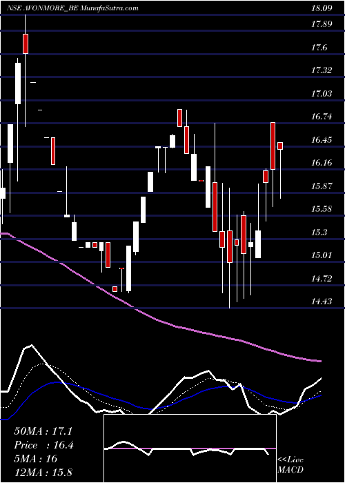Select the 14.72 price label
This screenshot has height=483, width=345.
(x=322, y=279)
